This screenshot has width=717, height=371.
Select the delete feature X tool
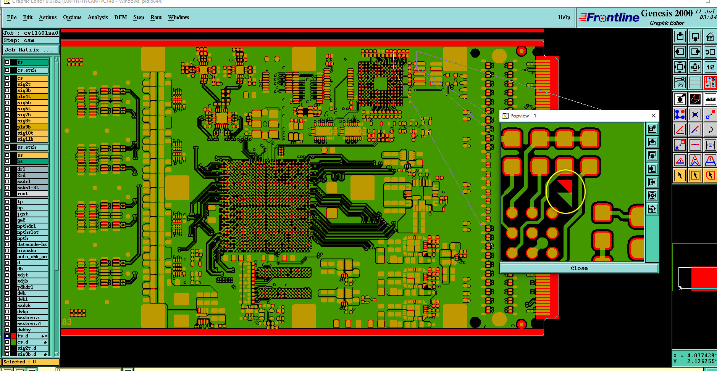pos(695,114)
